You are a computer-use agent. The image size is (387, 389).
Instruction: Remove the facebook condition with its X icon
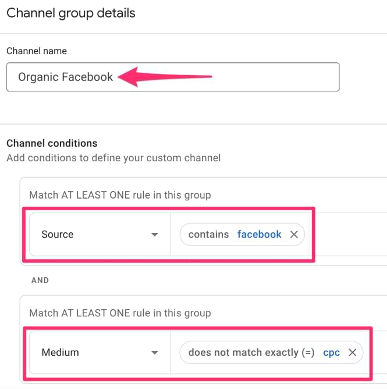(294, 234)
